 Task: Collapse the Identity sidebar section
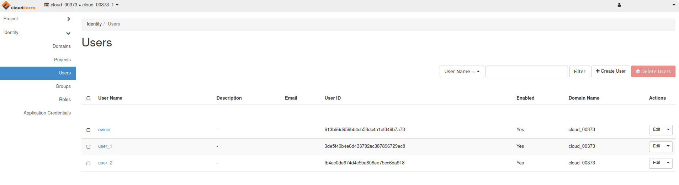68,33
